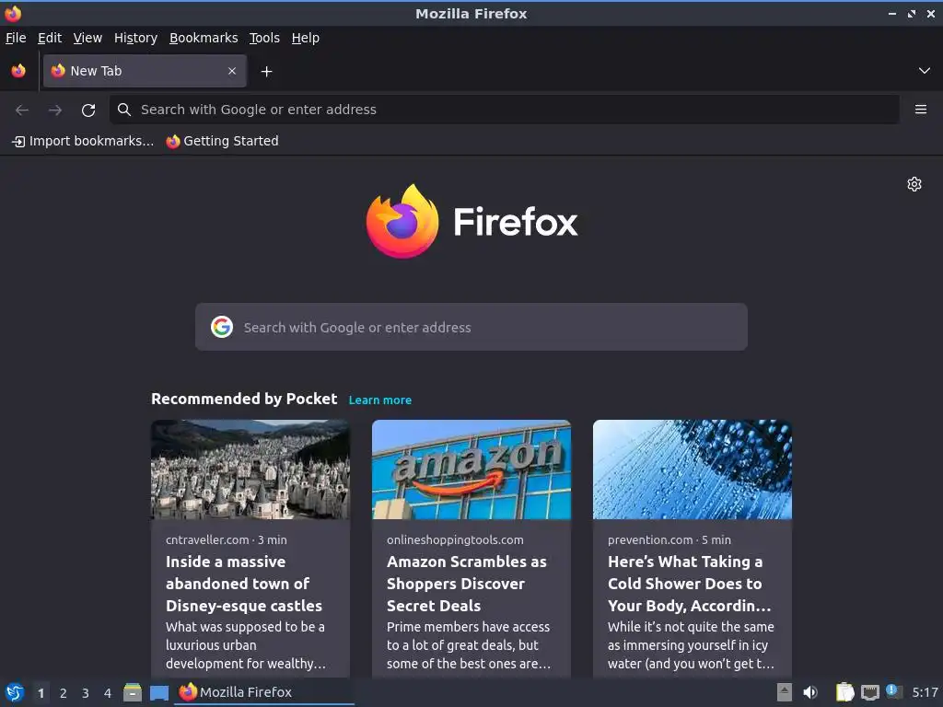943x707 pixels.
Task: Open the Bookmarks menu
Action: [204, 38]
